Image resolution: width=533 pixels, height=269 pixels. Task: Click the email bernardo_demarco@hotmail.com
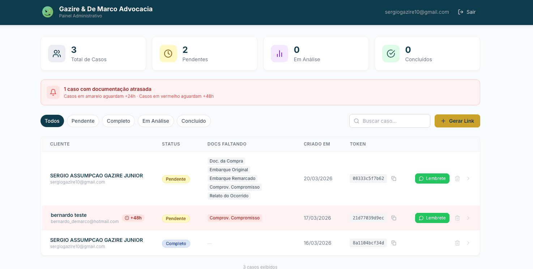85,222
